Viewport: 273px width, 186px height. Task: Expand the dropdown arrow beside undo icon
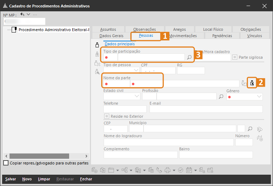click(x=28, y=14)
